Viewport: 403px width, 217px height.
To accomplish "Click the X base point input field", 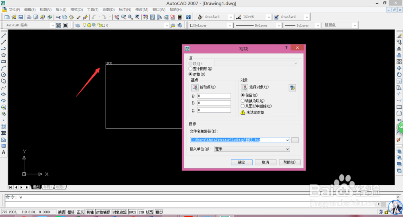I will pos(214,96).
